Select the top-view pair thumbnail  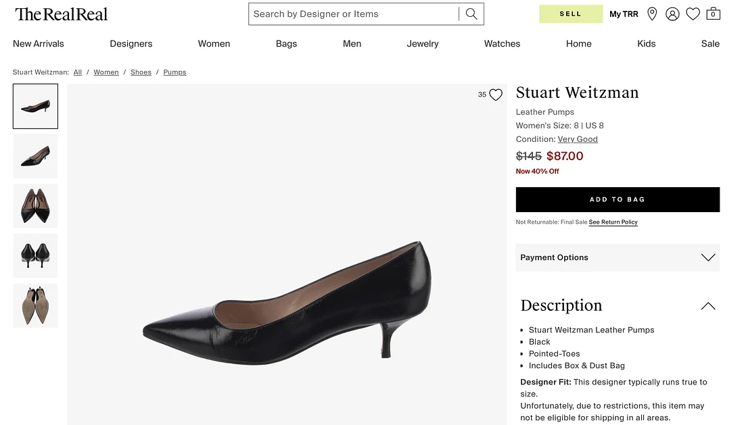click(36, 205)
